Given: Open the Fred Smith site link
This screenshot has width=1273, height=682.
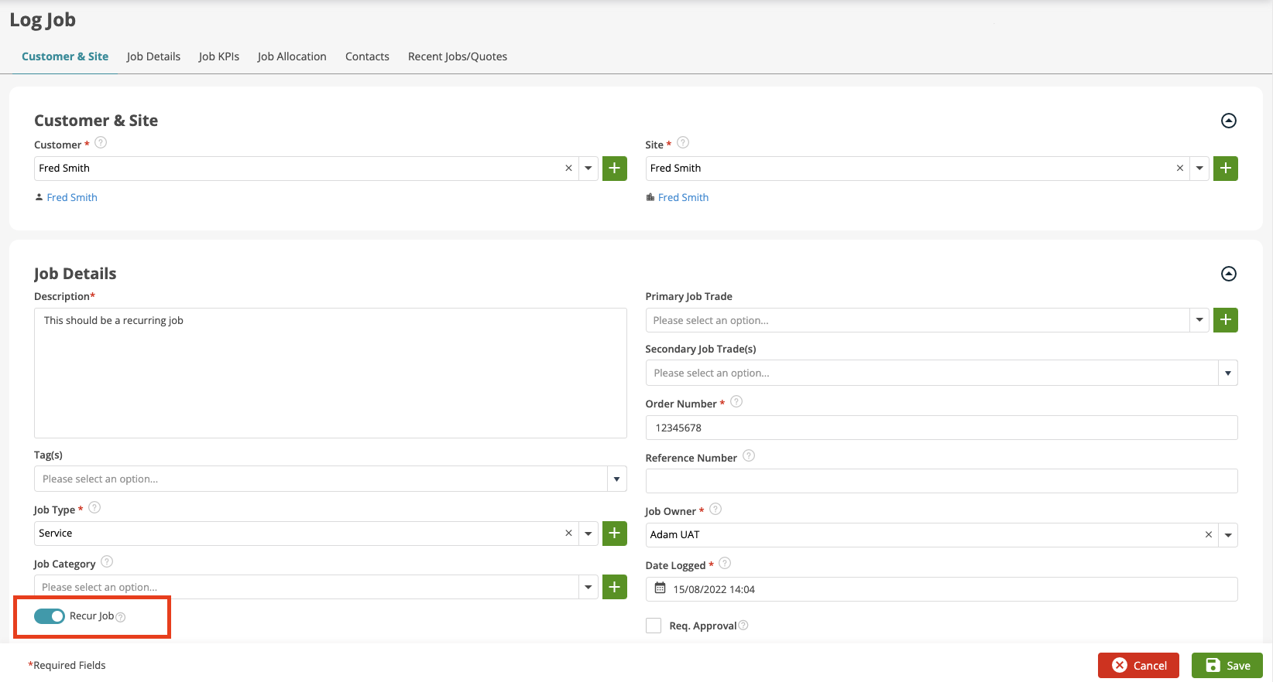Looking at the screenshot, I should click(683, 197).
